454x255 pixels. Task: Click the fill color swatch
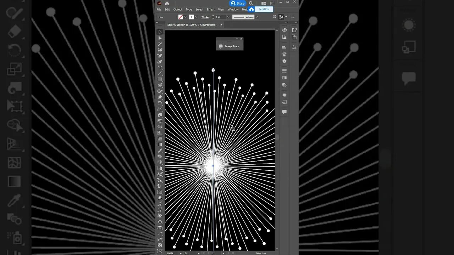click(x=181, y=17)
